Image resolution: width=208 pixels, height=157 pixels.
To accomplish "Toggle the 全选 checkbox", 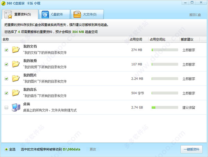I will (6, 149).
